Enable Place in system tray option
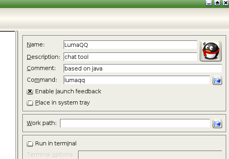This screenshot has height=159, width=229. [x=30, y=103]
